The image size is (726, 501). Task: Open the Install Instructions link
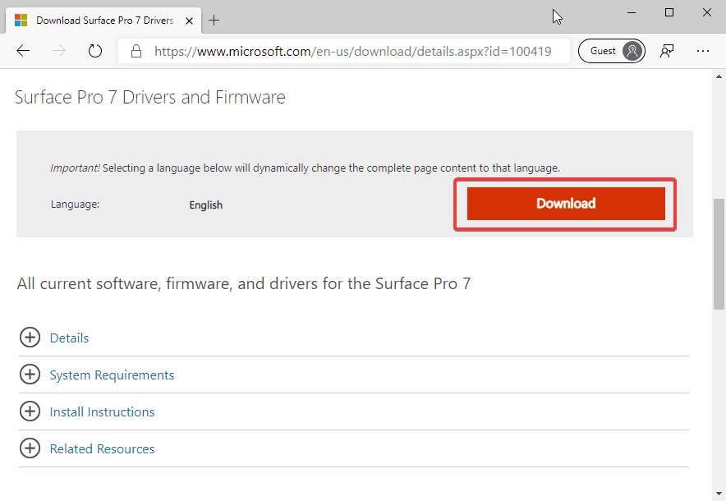[x=102, y=412]
